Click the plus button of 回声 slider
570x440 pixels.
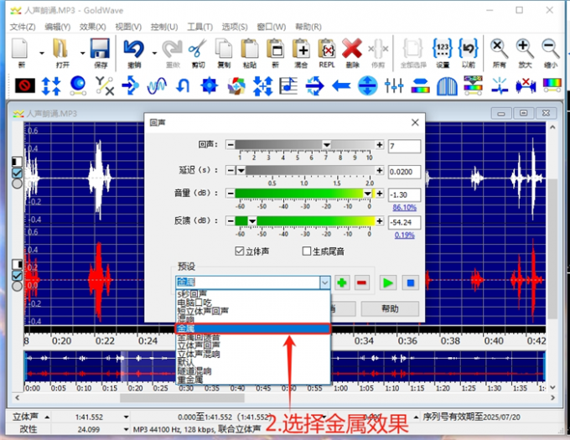tap(380, 145)
